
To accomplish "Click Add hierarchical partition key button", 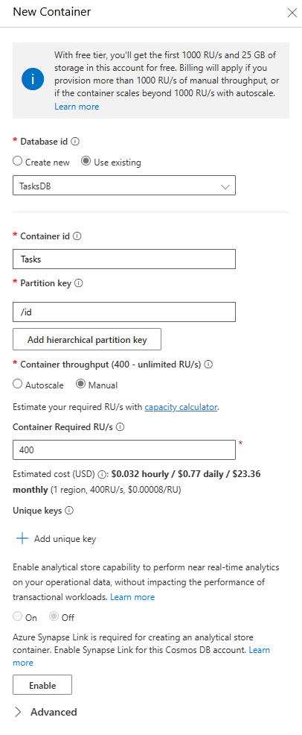I will pyautogui.click(x=87, y=339).
